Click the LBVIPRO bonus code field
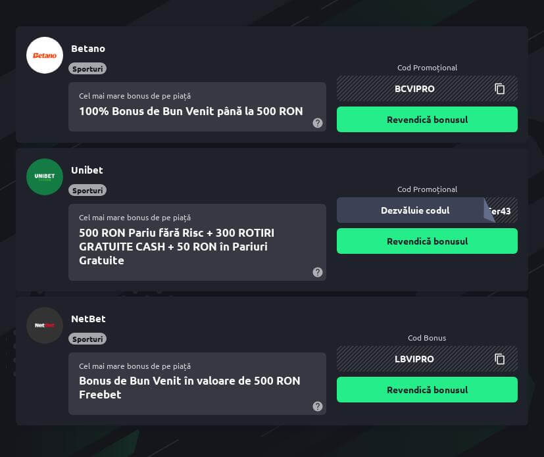 (427, 359)
